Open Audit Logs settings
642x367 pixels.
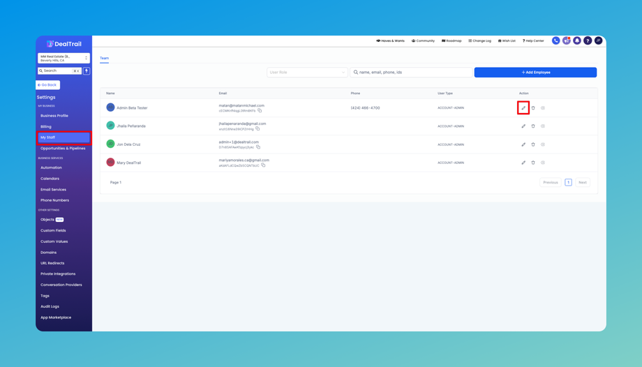[x=50, y=307]
